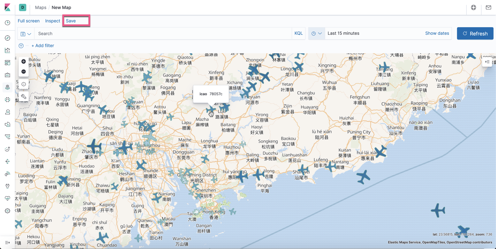Open the mail/newsfeed icon
496x249 pixels.
488,8
